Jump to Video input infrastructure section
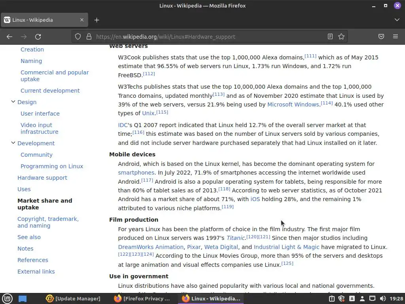The height and width of the screenshot is (304, 405). click(x=40, y=129)
